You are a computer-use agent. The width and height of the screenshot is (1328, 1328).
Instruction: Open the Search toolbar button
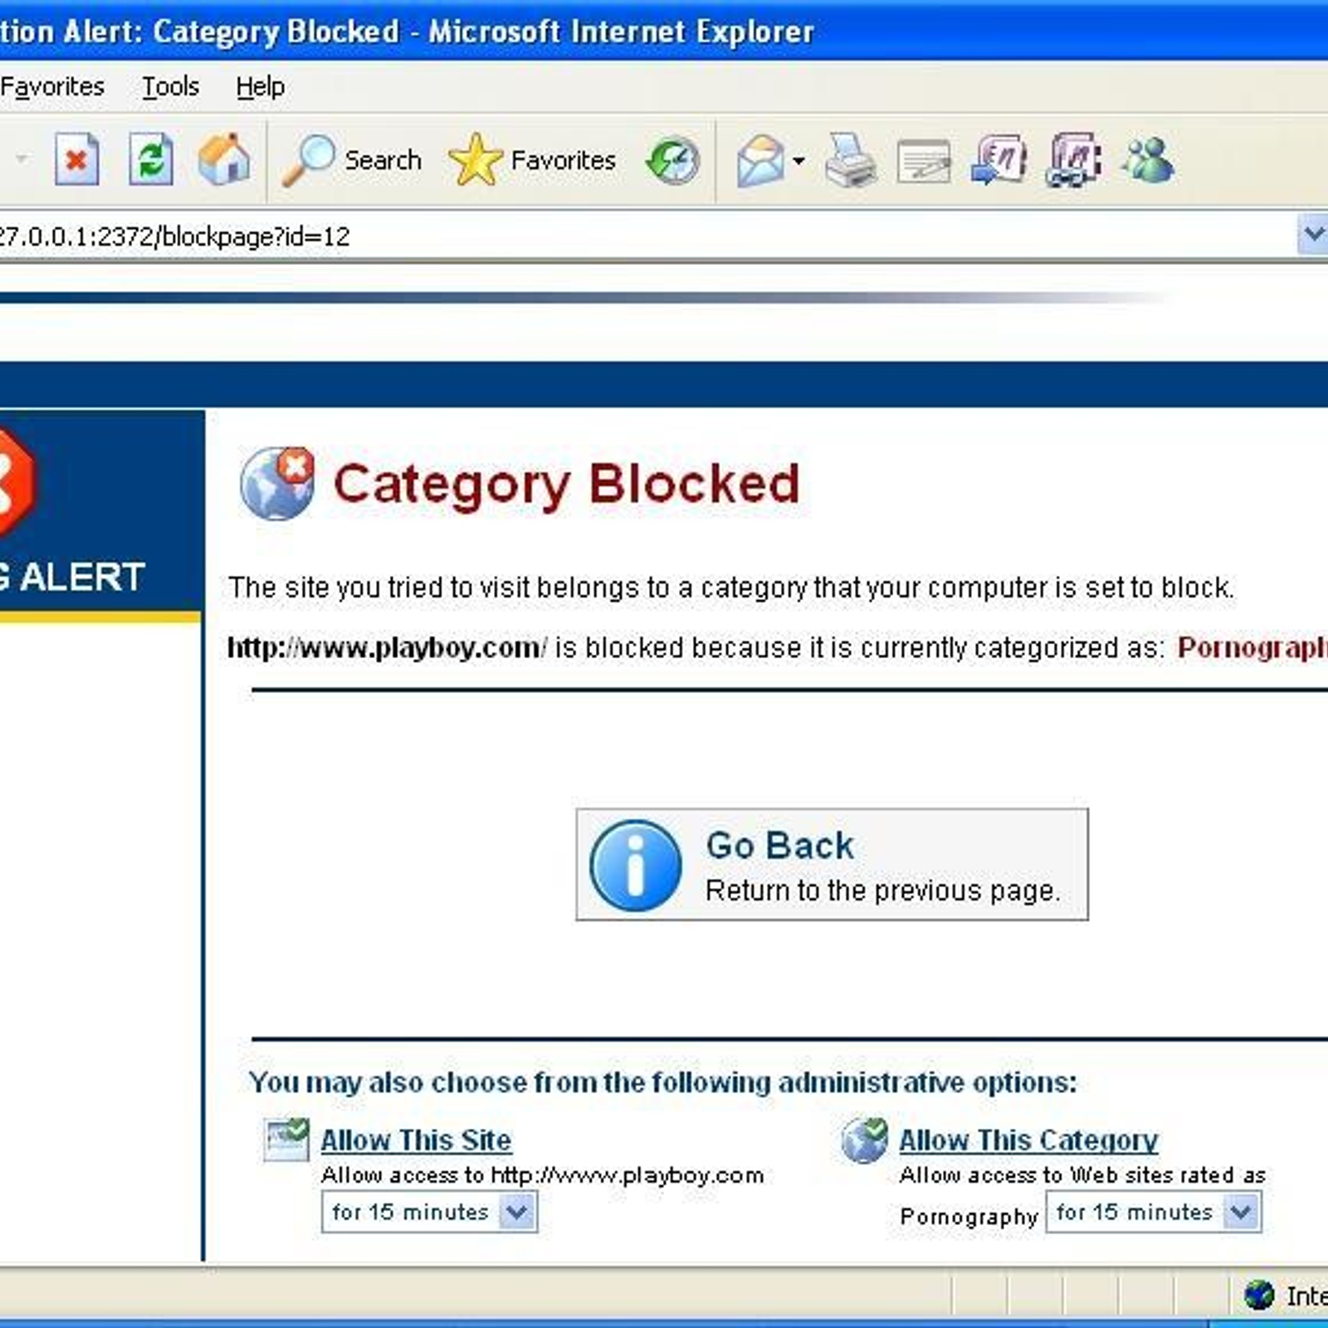(352, 159)
